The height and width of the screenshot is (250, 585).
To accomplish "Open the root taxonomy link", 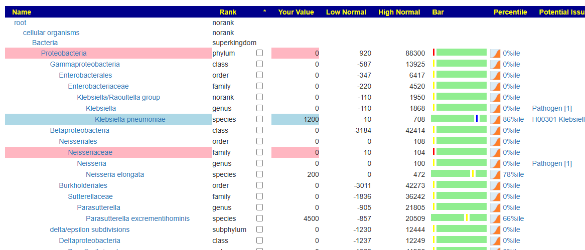I will [20, 23].
